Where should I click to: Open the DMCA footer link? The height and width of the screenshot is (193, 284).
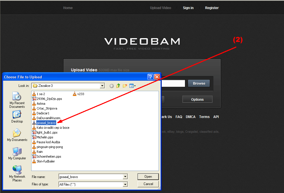point(191,117)
